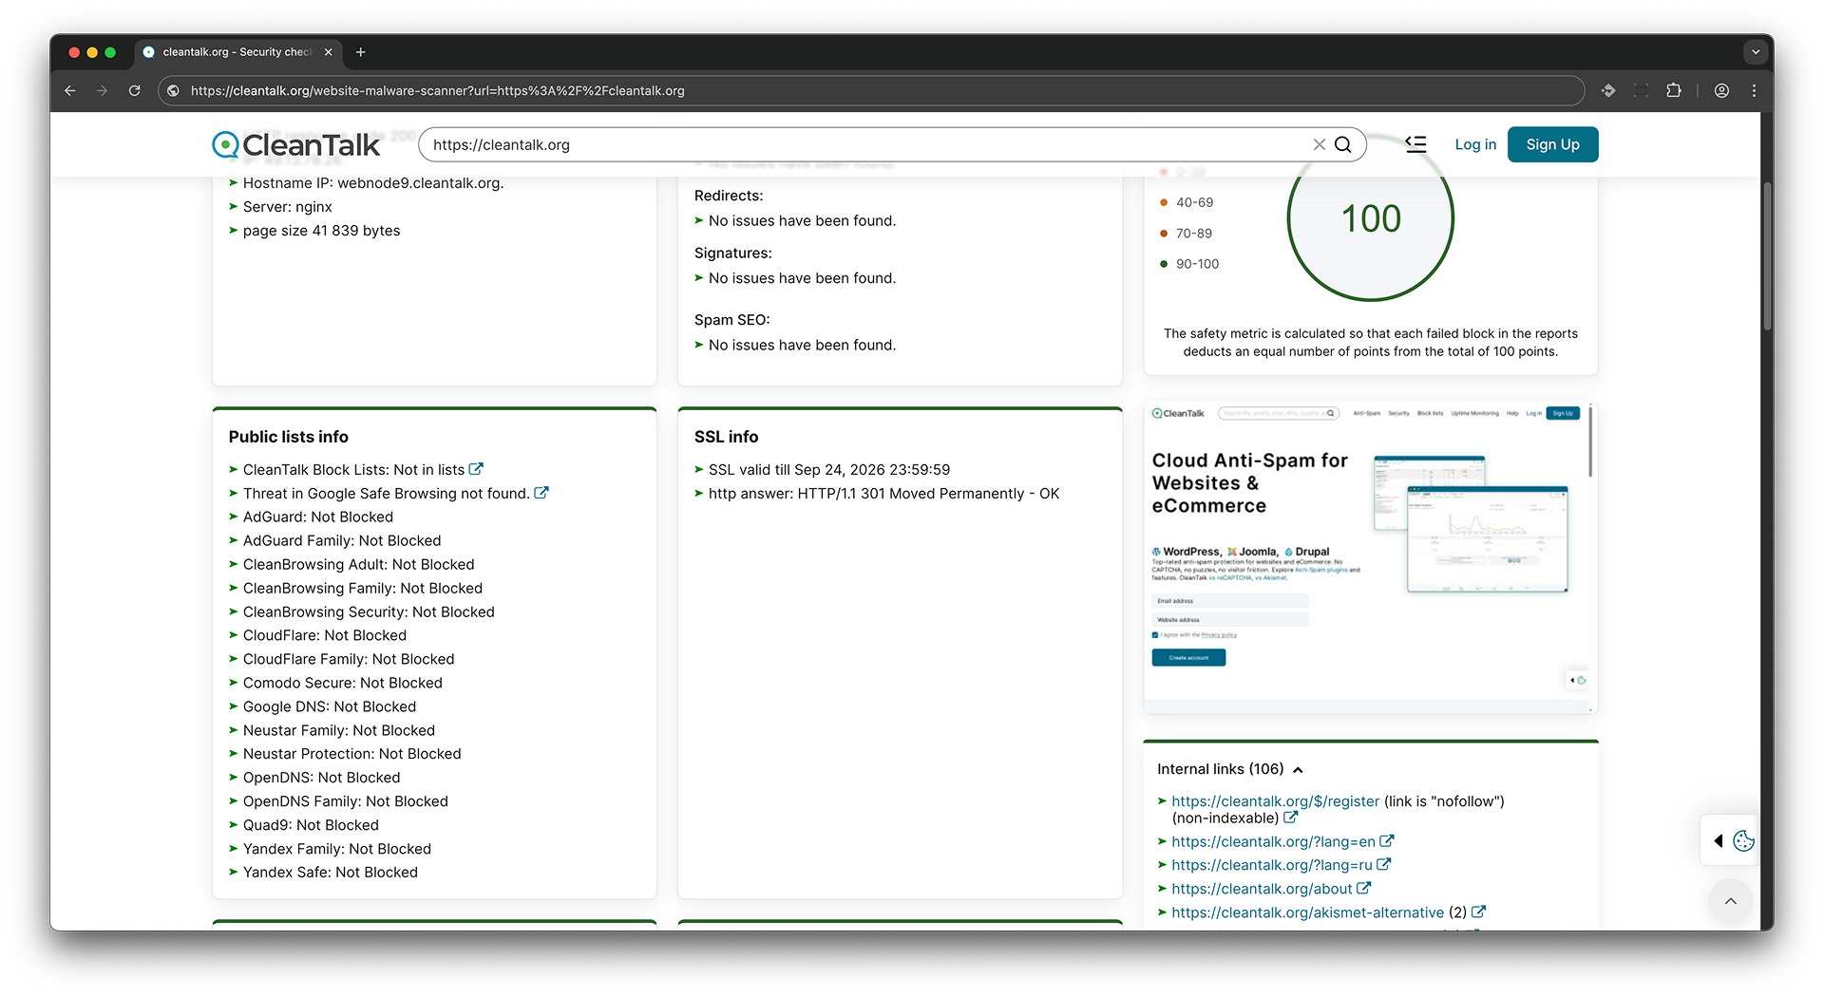
Task: Click the 'Comodo Secure: Not Blocked' row
Action: (343, 683)
